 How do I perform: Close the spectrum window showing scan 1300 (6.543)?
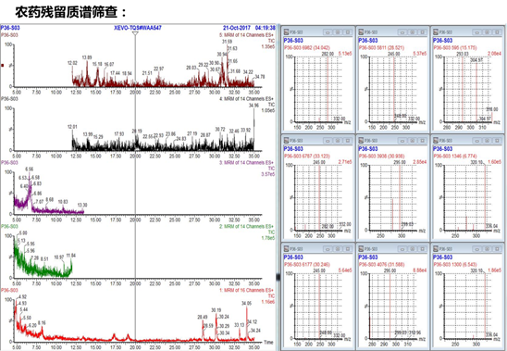(498, 249)
